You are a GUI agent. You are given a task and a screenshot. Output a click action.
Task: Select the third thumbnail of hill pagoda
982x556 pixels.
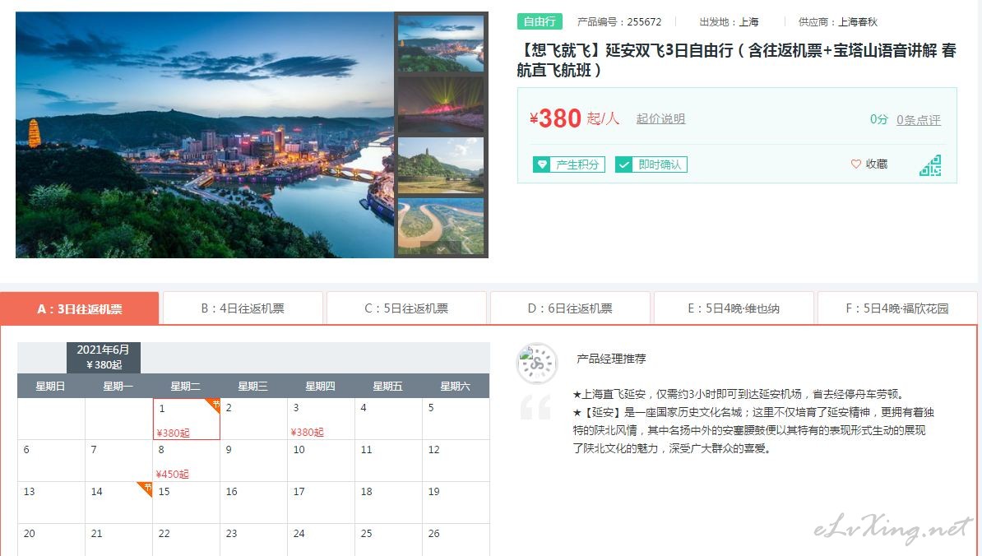pos(440,165)
